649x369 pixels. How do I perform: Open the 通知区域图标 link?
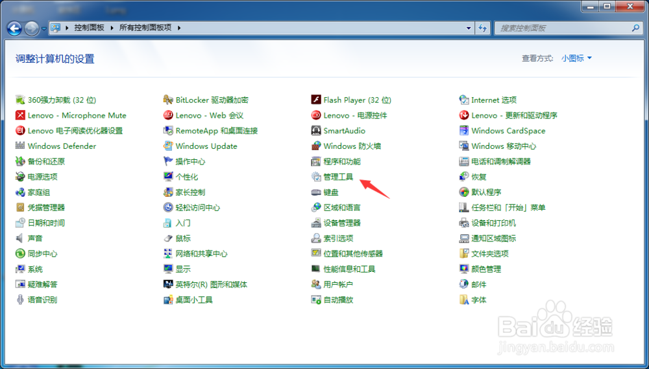[x=494, y=238]
